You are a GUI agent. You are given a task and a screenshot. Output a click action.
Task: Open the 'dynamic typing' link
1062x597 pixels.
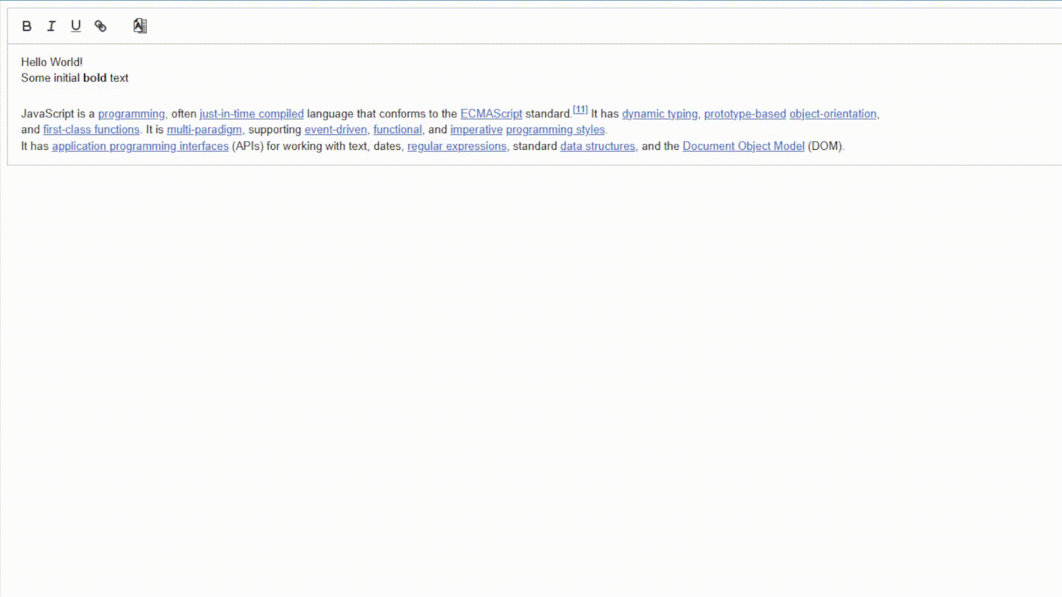[659, 114]
